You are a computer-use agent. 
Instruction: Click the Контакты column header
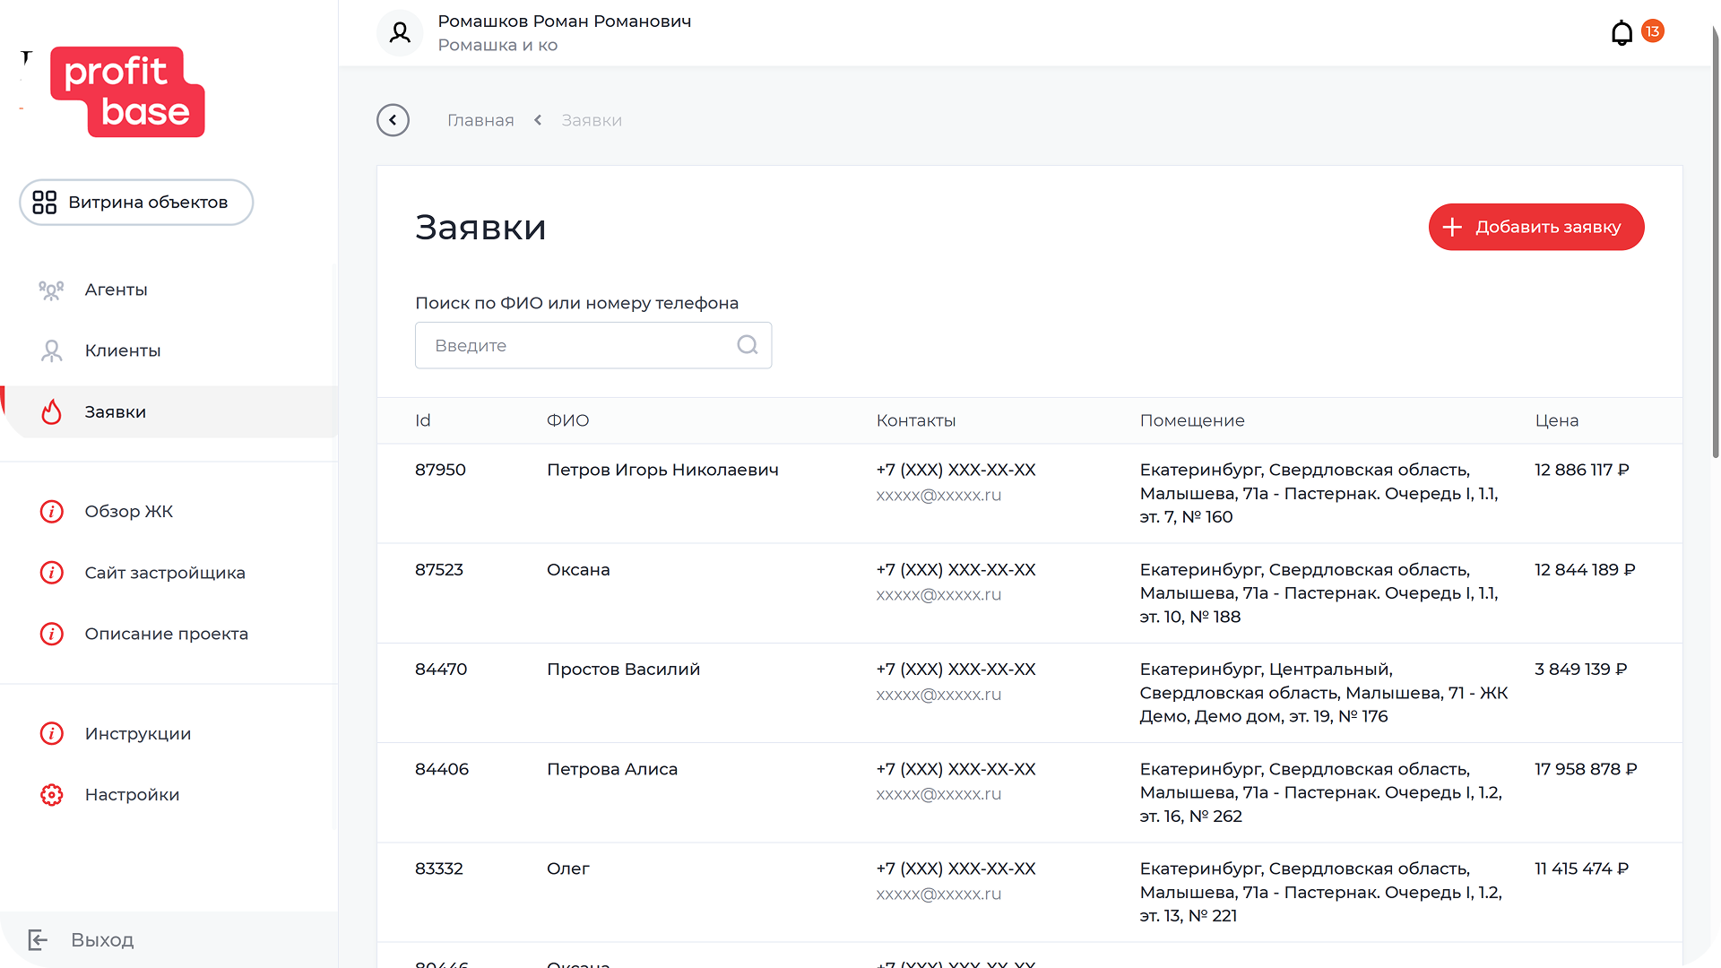(x=916, y=420)
